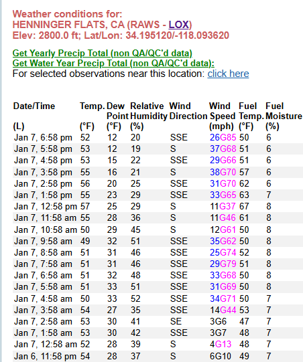Screen dimensions: 303x362
Task: Click fuel temp 57 in 3:58 pm row
Action: point(244,172)
